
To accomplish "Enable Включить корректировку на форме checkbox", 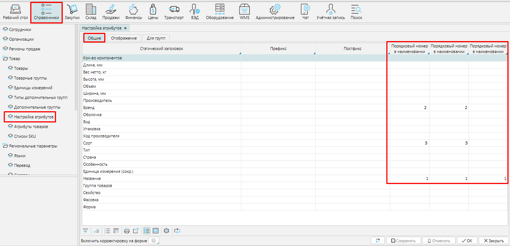I will point(154,240).
